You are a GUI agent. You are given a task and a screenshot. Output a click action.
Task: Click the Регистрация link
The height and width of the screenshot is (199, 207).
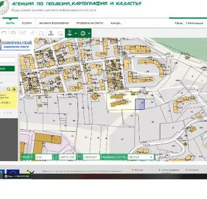(195, 23)
